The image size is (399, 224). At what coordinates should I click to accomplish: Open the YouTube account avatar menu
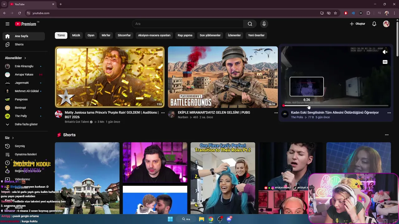coord(386,24)
